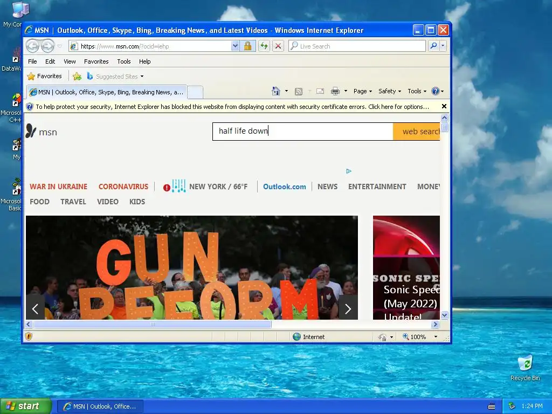
Task: Open the recent pages dropdown beside Forward
Action: (59, 46)
